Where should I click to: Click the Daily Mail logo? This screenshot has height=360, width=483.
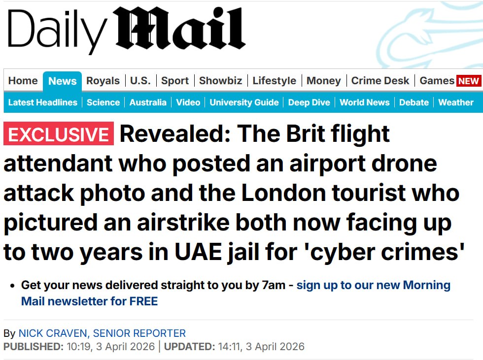coord(126,30)
